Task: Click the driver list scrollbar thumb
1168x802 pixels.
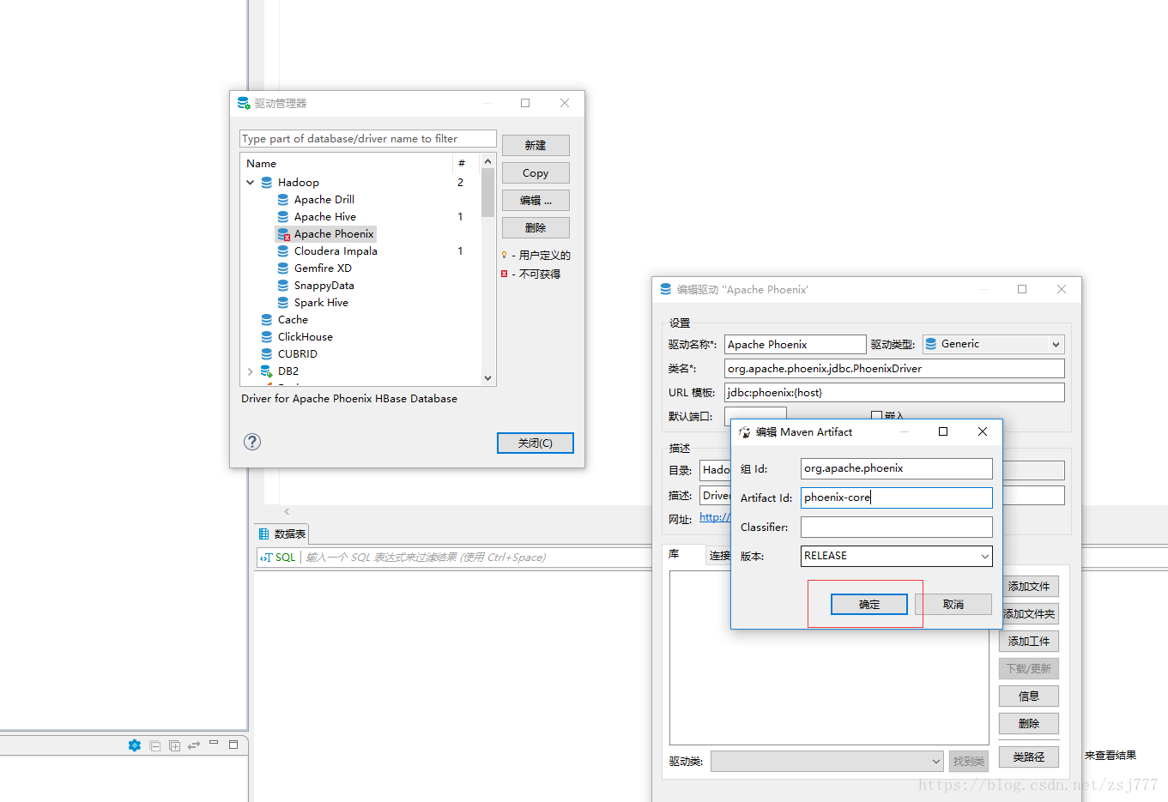Action: (x=487, y=192)
